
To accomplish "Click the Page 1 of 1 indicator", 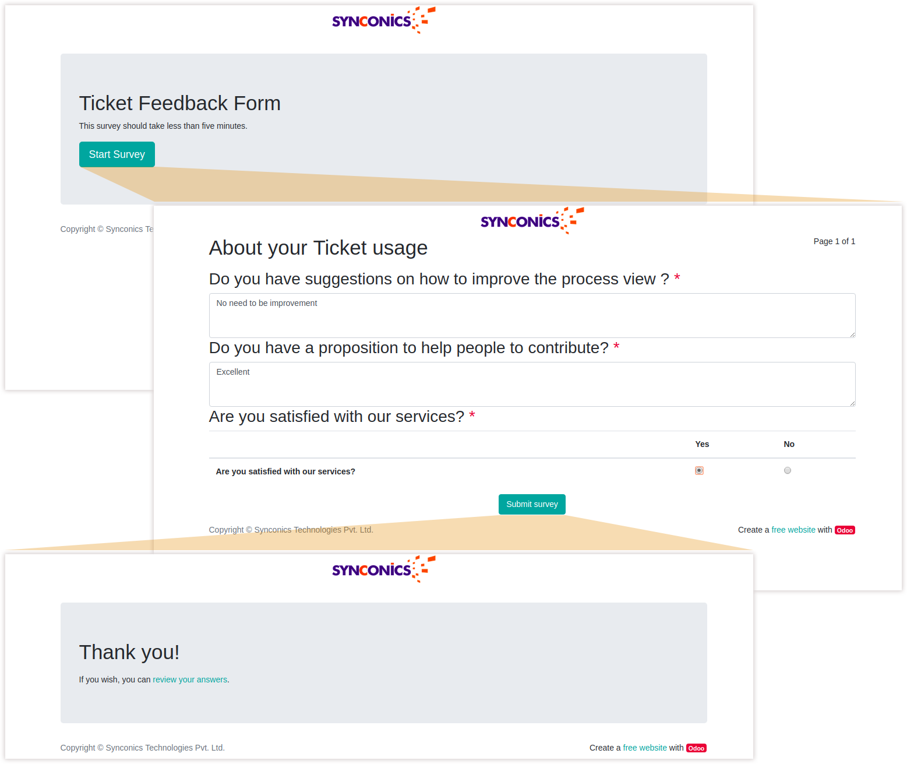I will (834, 241).
